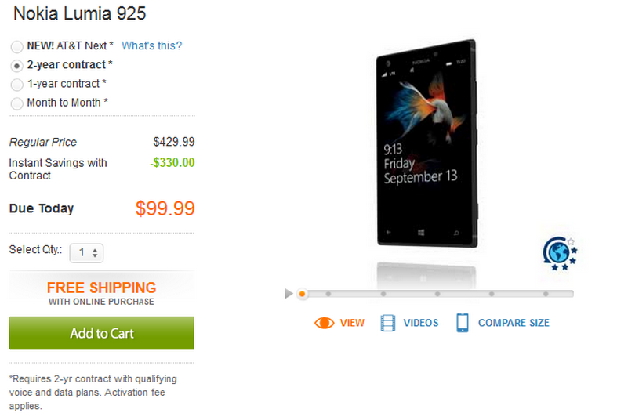Select the Month to Month radio button

point(17,103)
